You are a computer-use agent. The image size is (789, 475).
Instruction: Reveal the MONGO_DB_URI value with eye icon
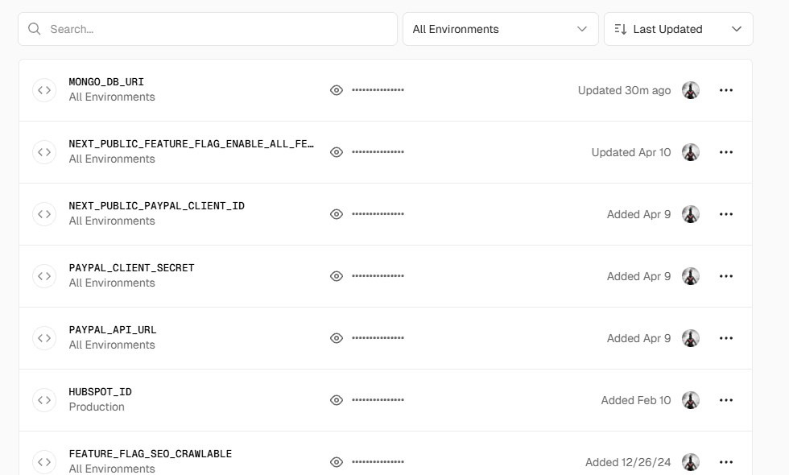click(337, 90)
